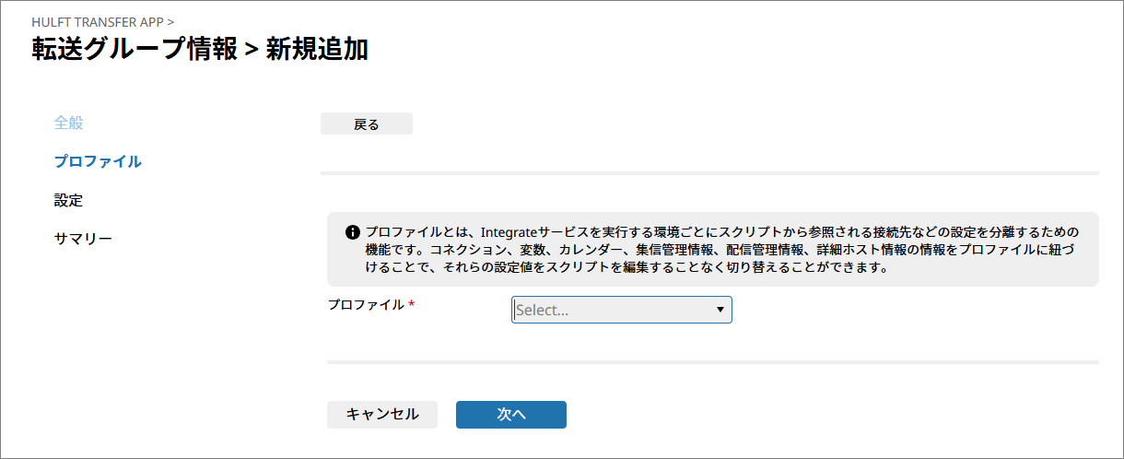Click the info icon in the description box
The height and width of the screenshot is (459, 1124).
click(352, 232)
